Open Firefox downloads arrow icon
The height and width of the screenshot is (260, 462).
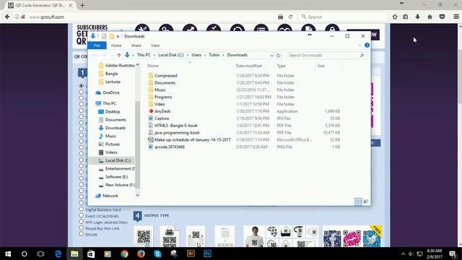417,17
